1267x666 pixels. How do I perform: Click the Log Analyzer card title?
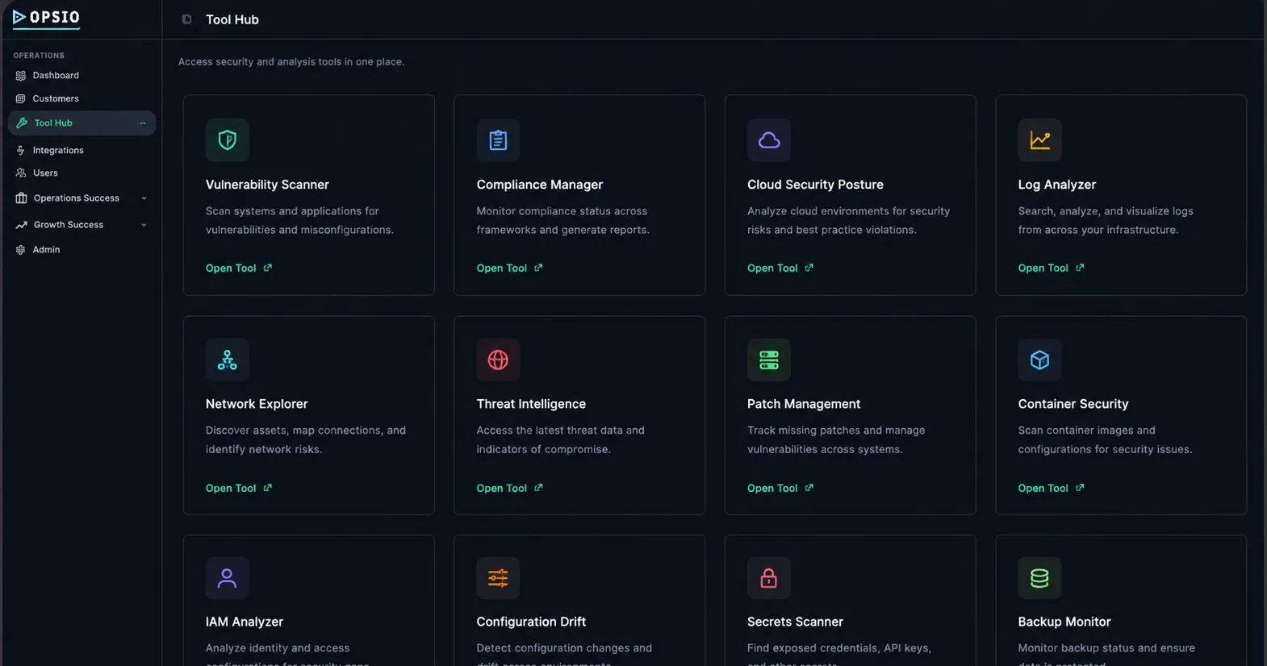tap(1056, 185)
